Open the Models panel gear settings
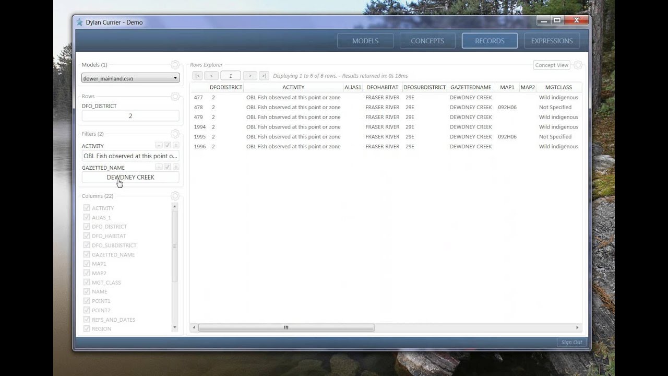The image size is (668, 376). pos(175,65)
